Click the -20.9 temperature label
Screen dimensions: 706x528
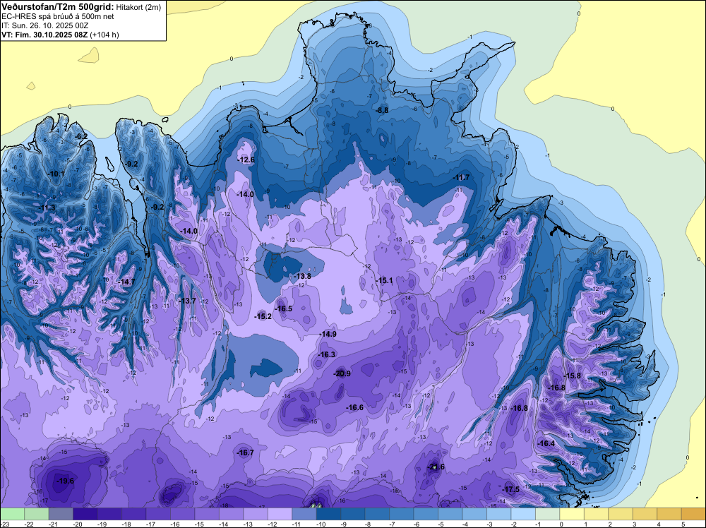(x=342, y=373)
